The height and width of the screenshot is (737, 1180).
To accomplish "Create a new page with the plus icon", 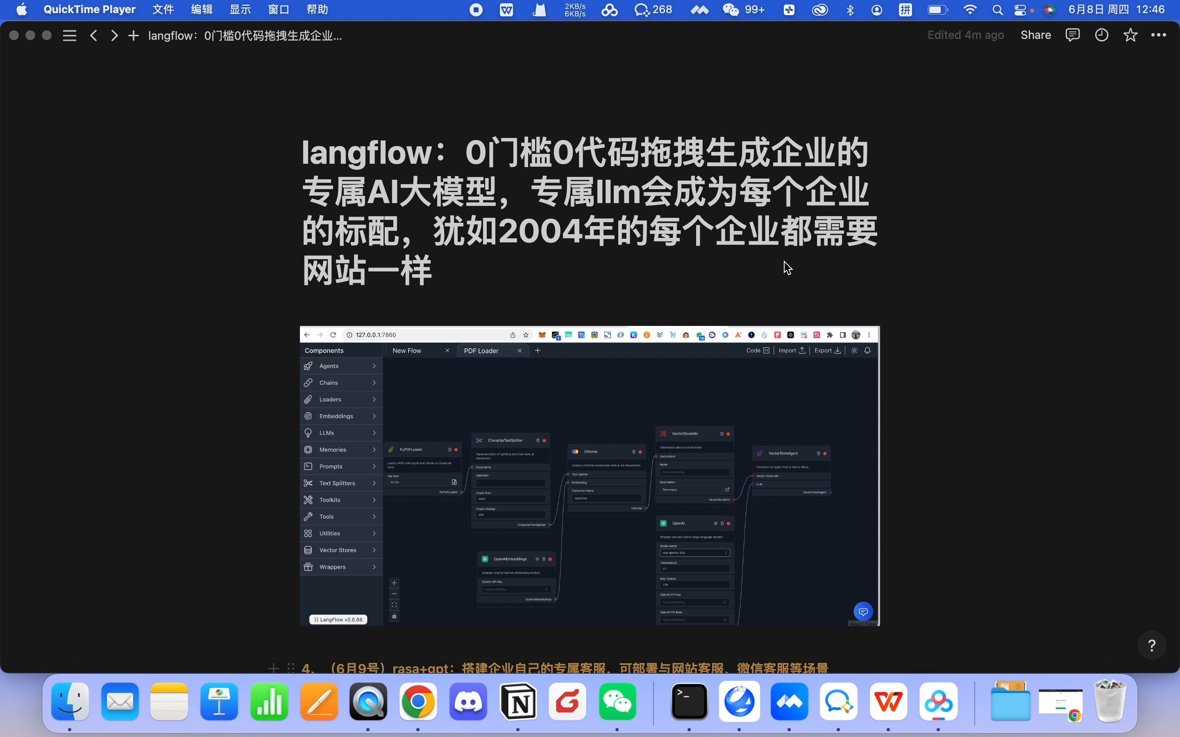I will (x=133, y=36).
